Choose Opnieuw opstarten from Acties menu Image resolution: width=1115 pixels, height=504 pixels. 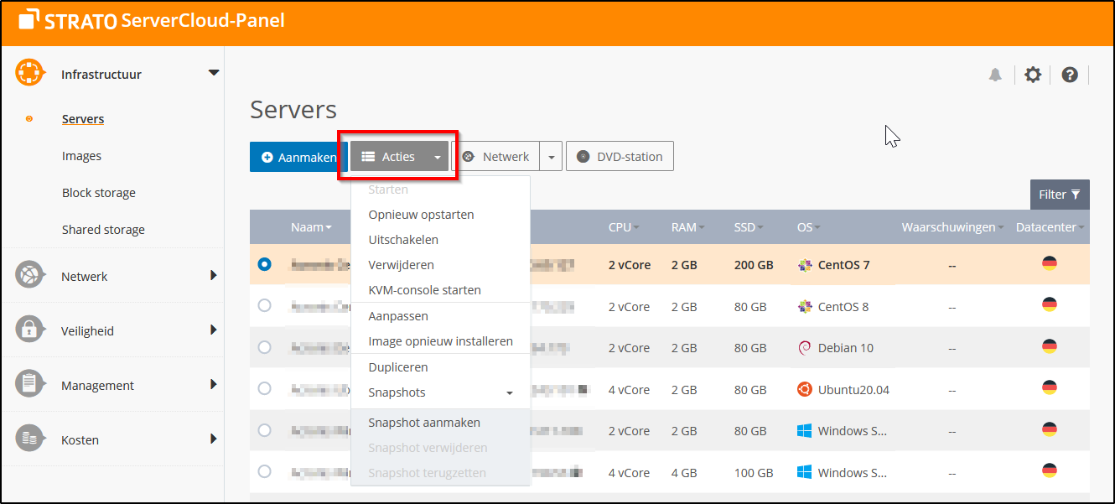click(x=421, y=215)
